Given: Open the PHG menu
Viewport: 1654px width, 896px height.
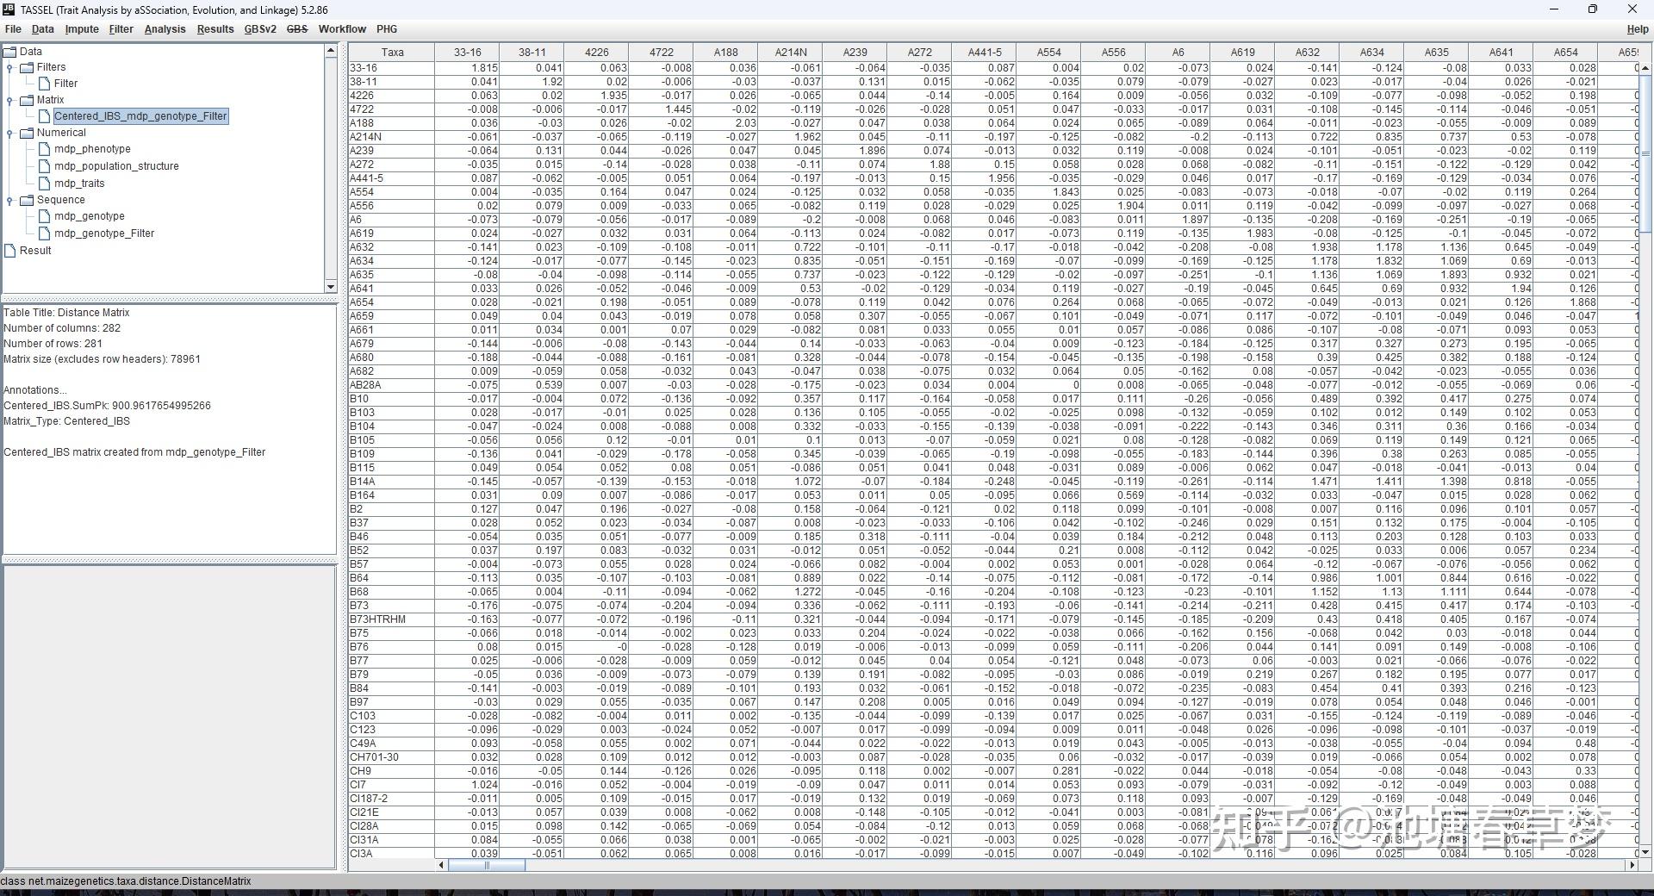Looking at the screenshot, I should click(x=387, y=28).
